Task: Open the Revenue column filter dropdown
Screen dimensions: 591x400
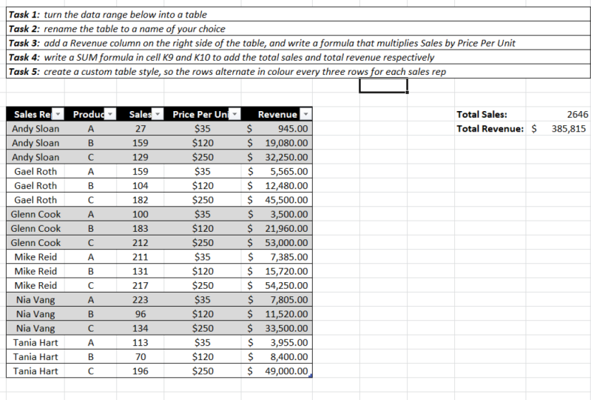Action: point(306,114)
